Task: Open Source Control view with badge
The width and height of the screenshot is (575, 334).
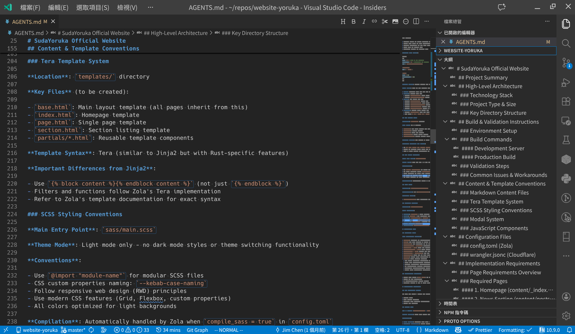Action: 566,63
